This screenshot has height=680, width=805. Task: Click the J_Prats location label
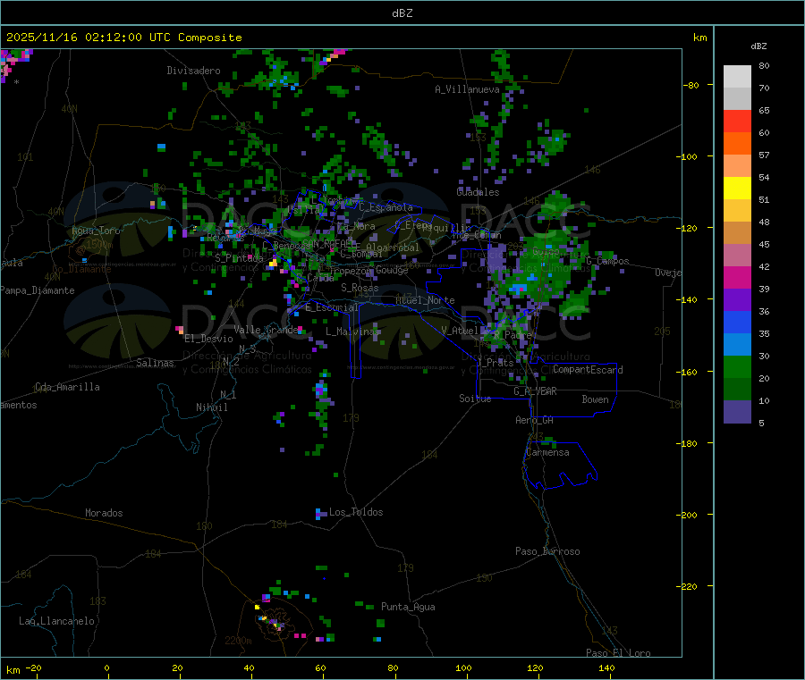(x=496, y=363)
